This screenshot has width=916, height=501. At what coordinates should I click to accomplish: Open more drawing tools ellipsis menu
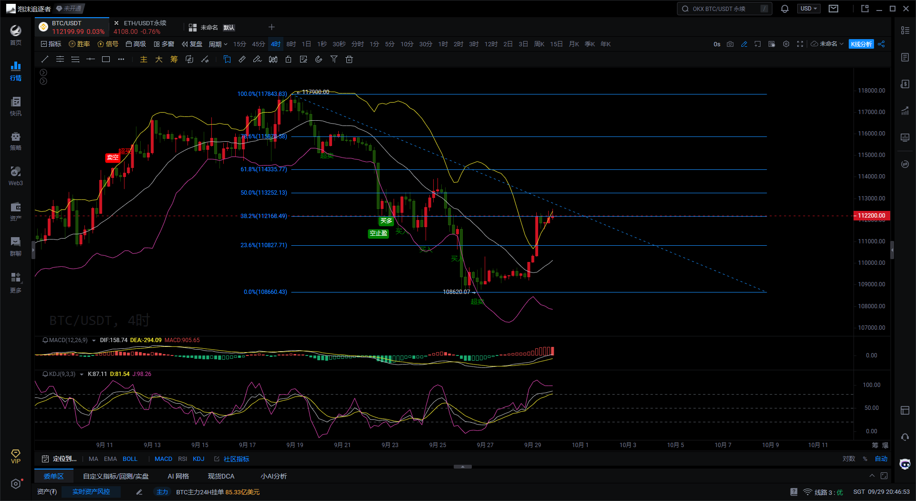pyautogui.click(x=121, y=59)
